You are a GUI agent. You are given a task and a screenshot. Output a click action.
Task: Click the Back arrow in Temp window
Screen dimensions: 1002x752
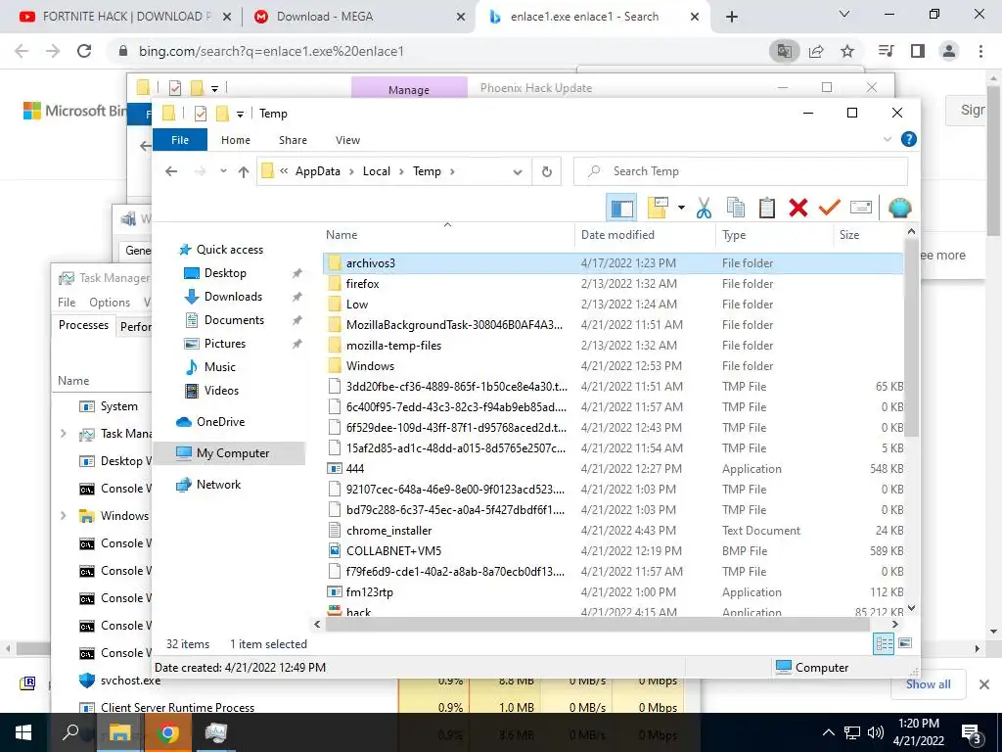click(x=170, y=171)
